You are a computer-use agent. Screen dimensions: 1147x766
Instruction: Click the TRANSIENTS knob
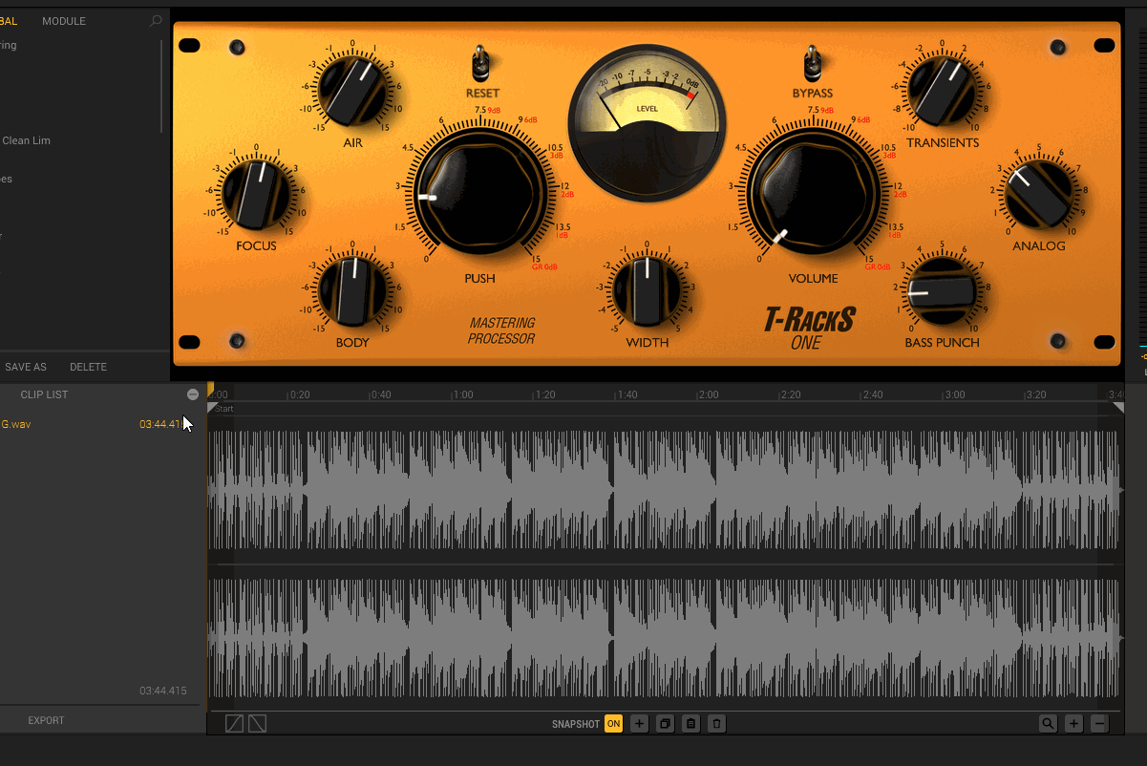click(943, 91)
